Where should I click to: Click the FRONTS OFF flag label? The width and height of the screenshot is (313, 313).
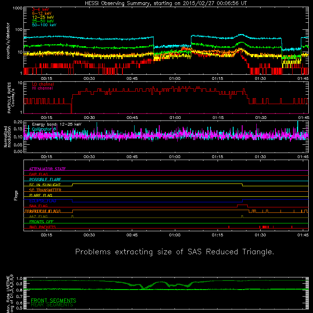point(41,222)
